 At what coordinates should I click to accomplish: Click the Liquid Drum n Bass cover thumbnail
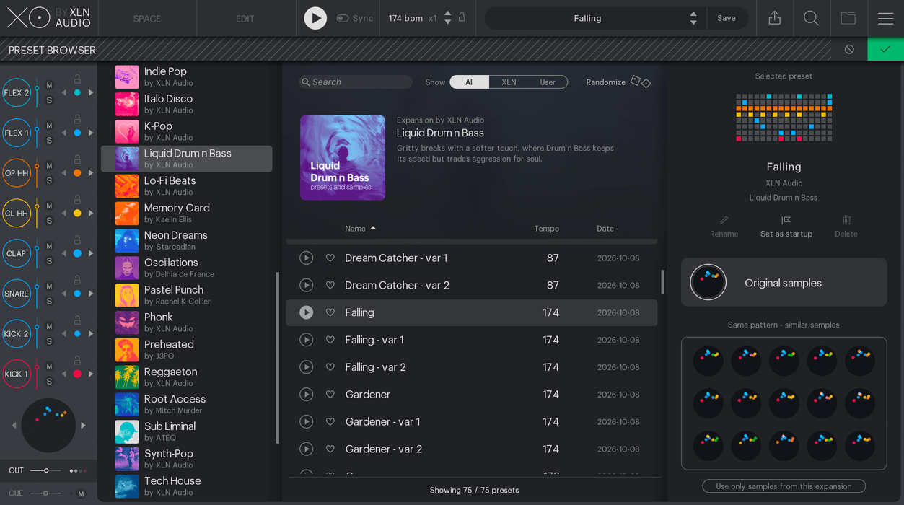pyautogui.click(x=343, y=157)
